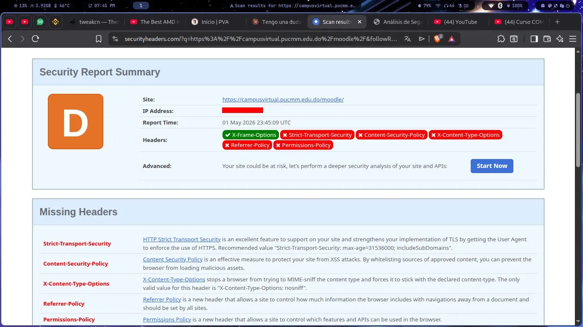
Task: Click the red Strict-Transport-Security badge
Action: 317,135
